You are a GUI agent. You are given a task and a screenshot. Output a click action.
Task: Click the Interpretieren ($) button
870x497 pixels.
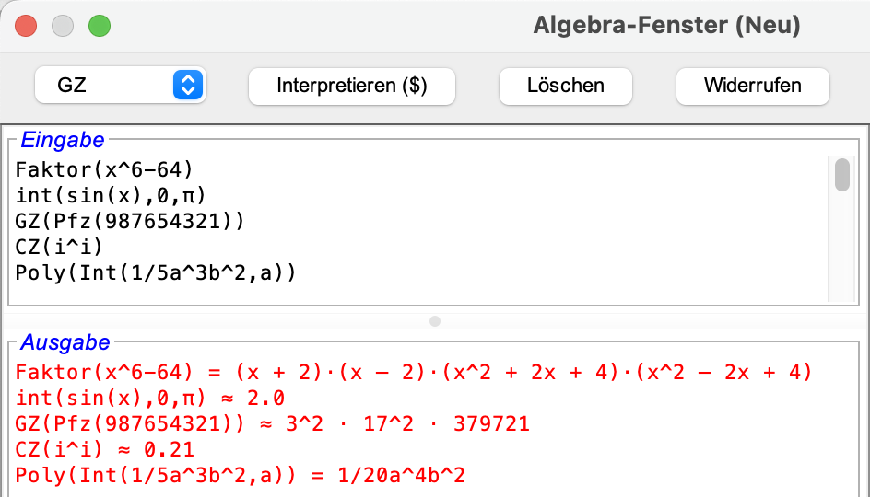pyautogui.click(x=352, y=86)
